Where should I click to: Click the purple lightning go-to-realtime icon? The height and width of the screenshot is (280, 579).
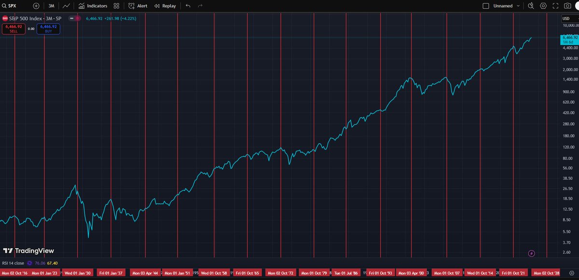(x=532, y=253)
